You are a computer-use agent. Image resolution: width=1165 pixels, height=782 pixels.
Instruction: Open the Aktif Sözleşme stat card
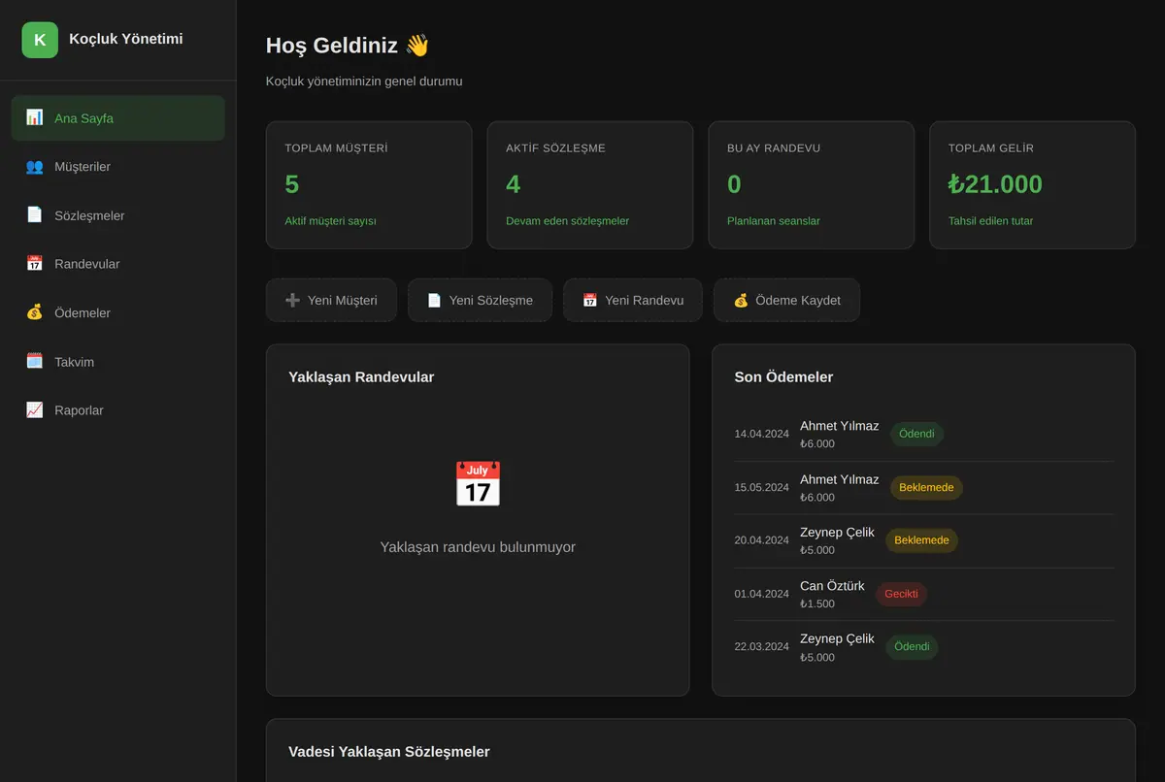pos(590,185)
